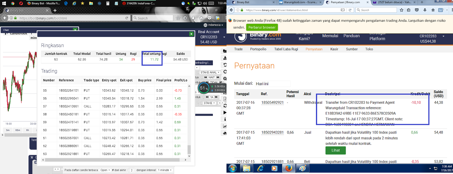Image resolution: width=453 pixels, height=174 pixels.
Task: Open the Toko menu item
Action: pyautogui.click(x=369, y=49)
